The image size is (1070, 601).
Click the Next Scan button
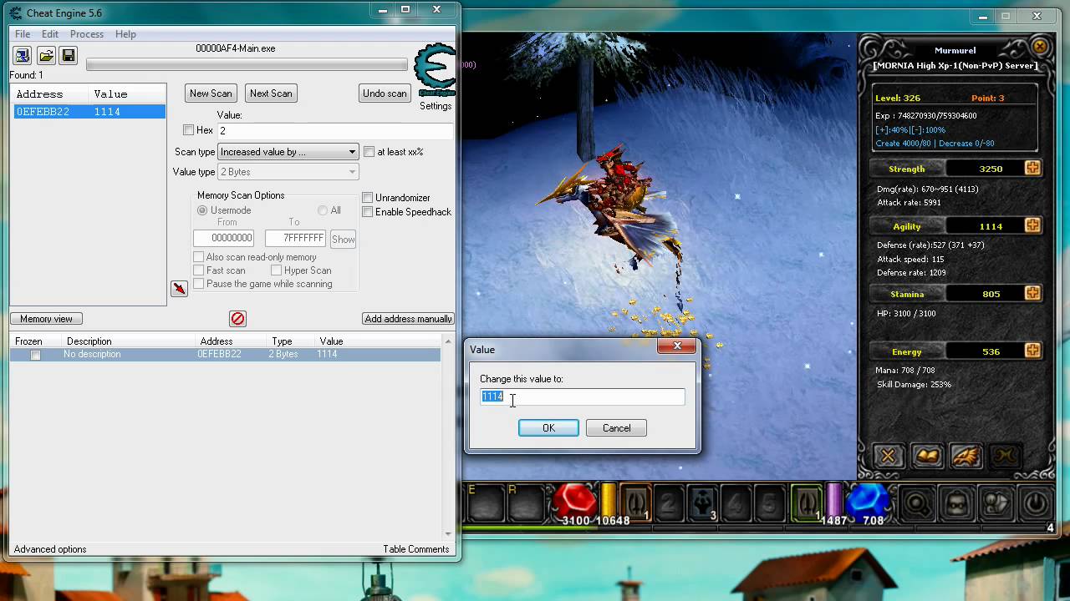coord(271,93)
